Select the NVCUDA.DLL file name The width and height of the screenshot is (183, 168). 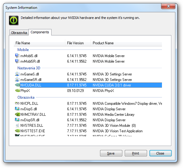coord(31,85)
